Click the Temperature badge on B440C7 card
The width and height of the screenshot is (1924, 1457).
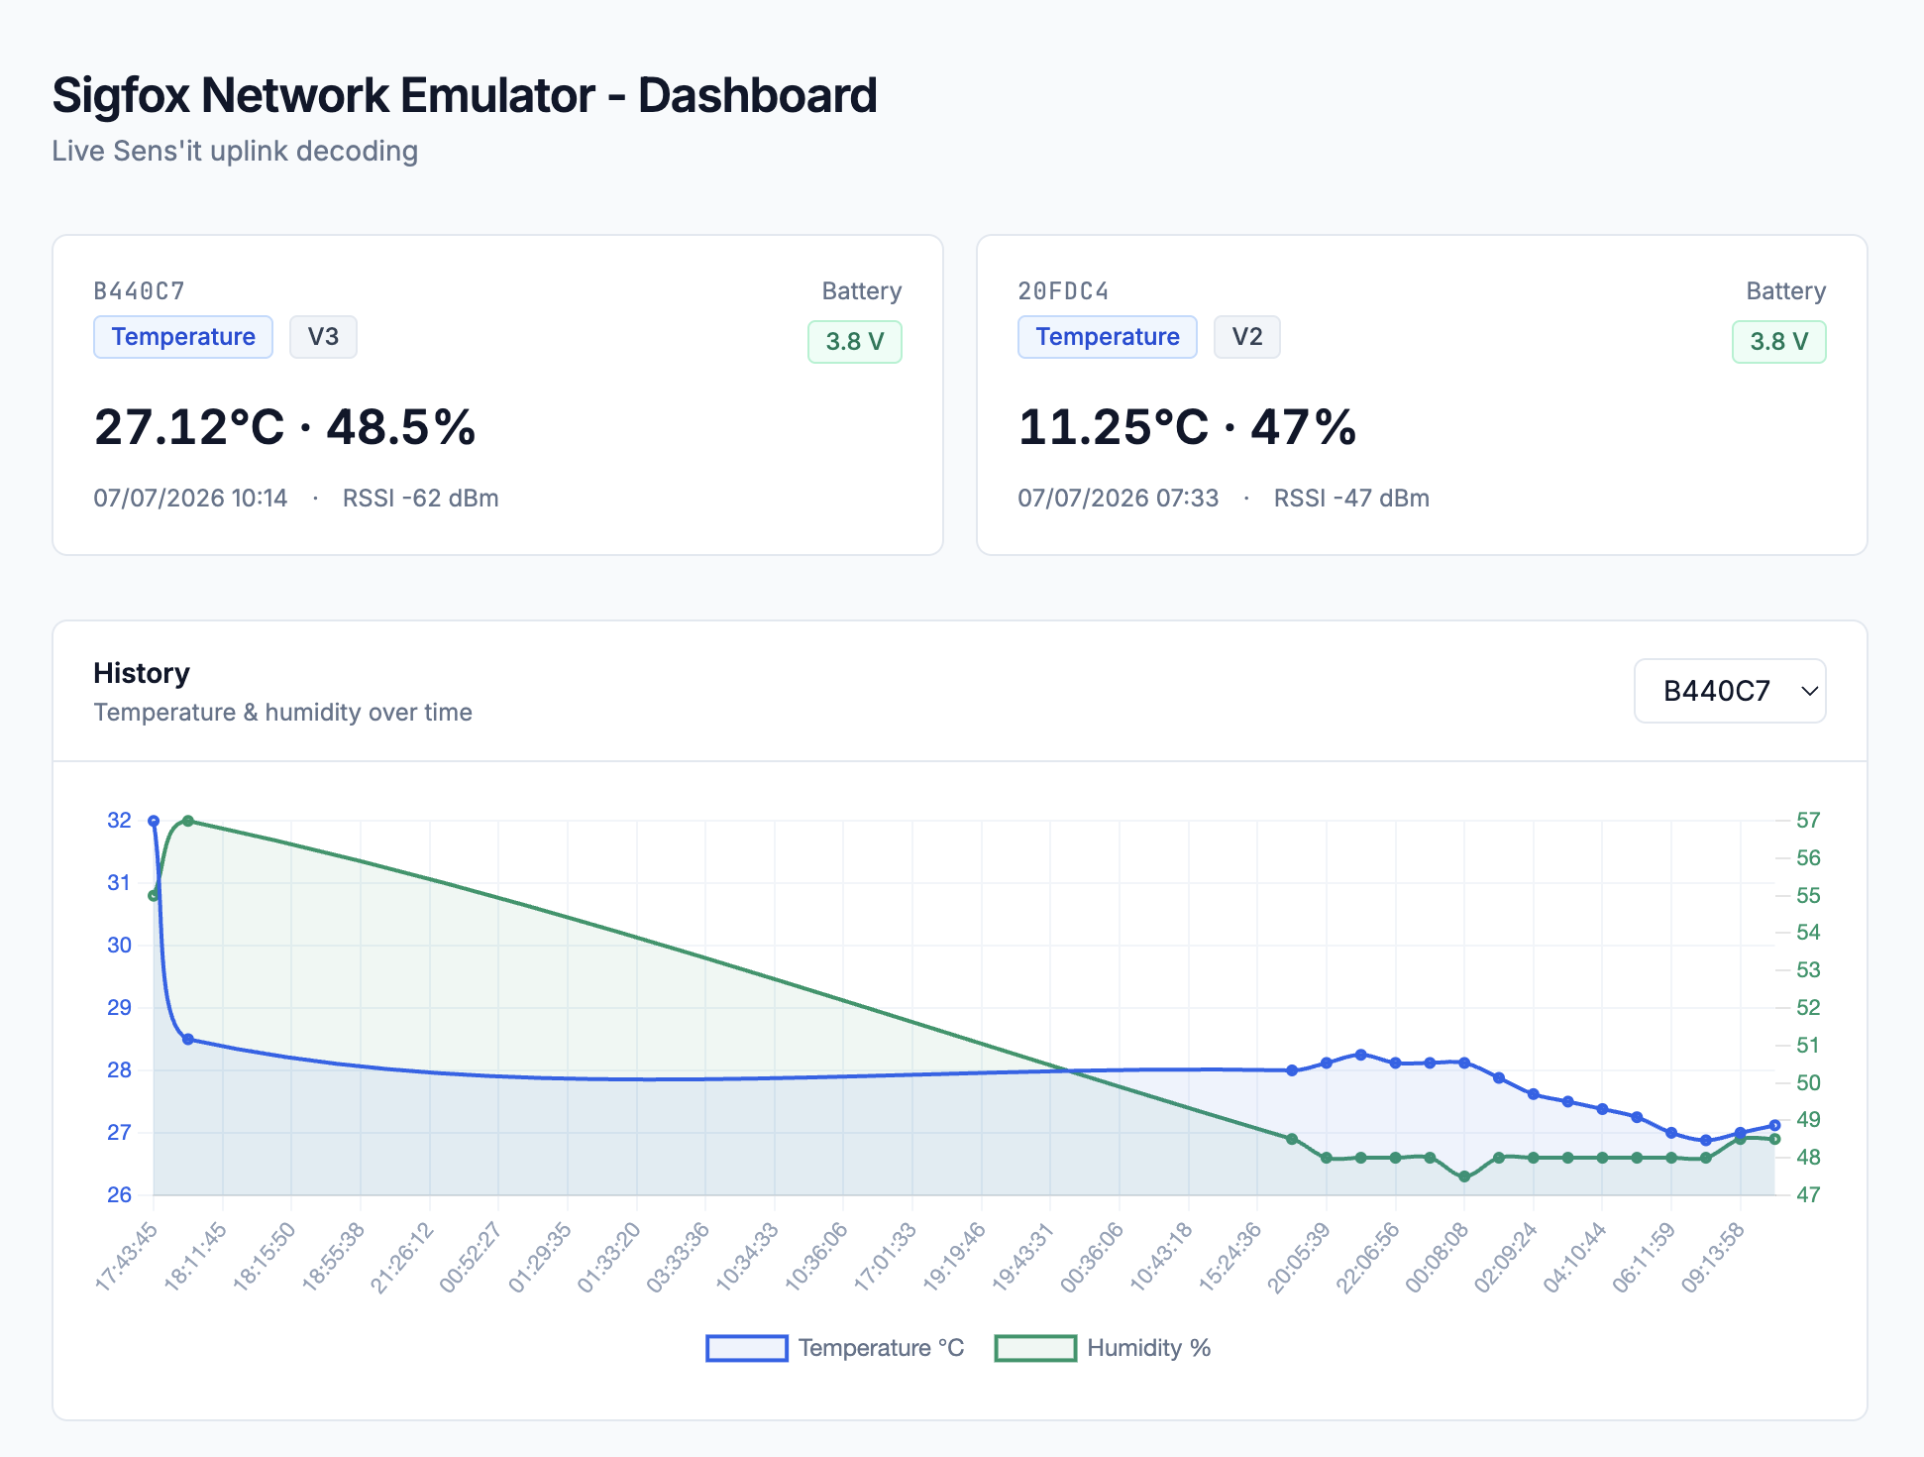pyautogui.click(x=183, y=337)
